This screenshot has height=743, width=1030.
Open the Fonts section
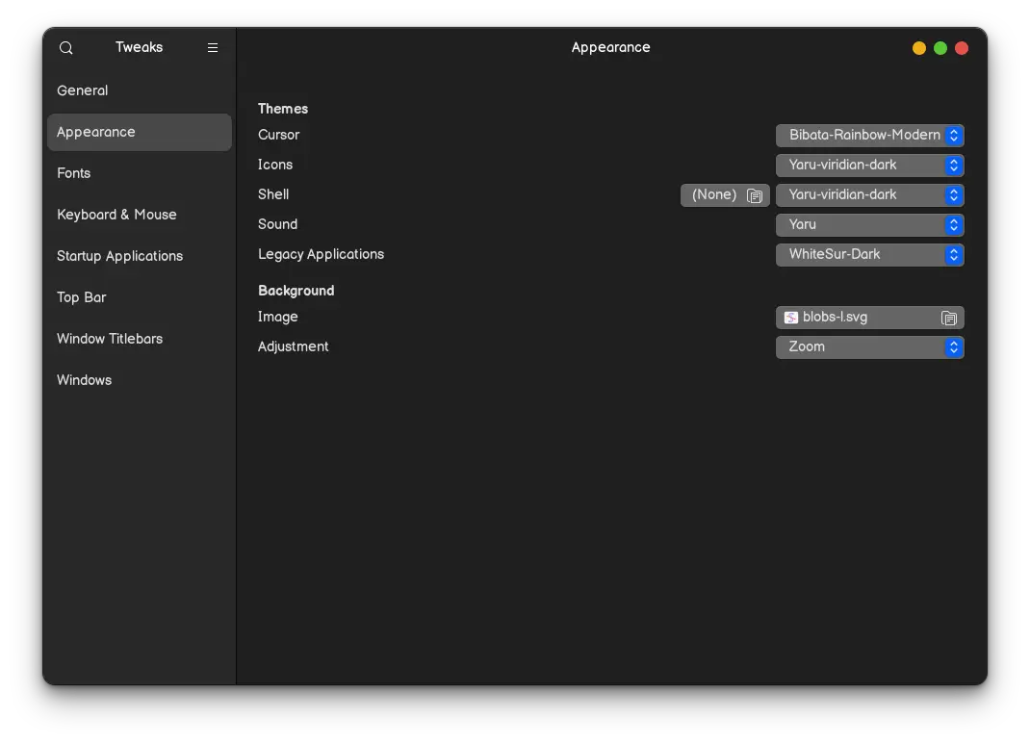(x=140, y=173)
